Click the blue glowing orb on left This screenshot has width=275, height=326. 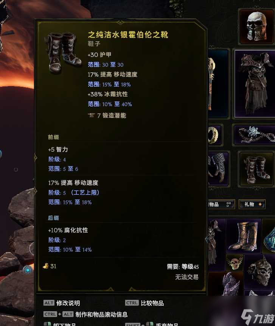[27, 270]
